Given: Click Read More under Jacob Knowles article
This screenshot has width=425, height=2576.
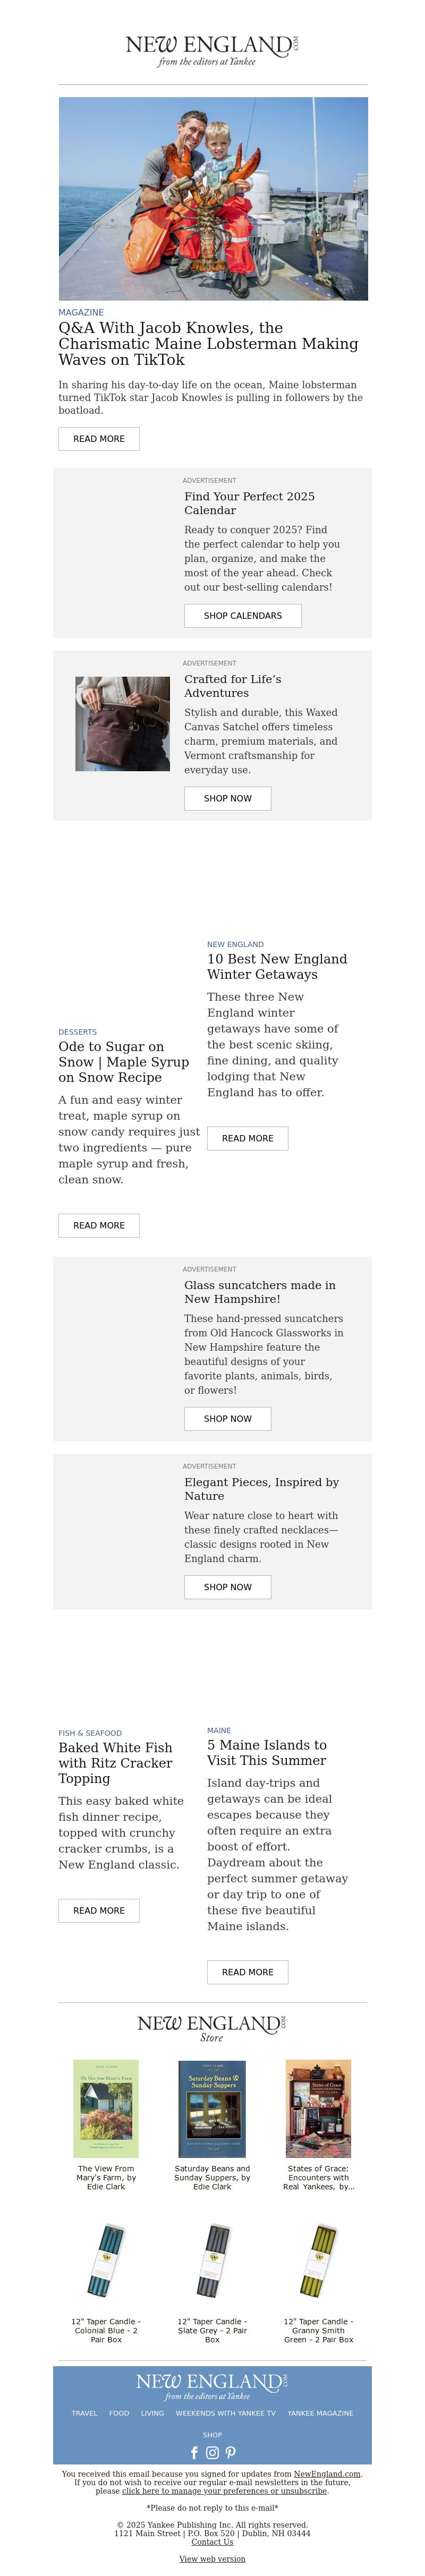Looking at the screenshot, I should (x=99, y=439).
